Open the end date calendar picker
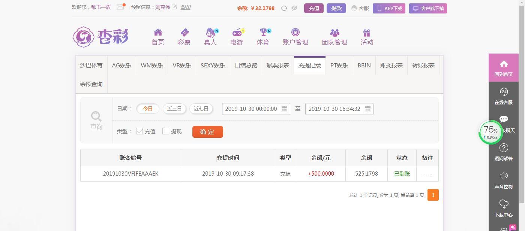Screen dimensions: 525x231 367,109
